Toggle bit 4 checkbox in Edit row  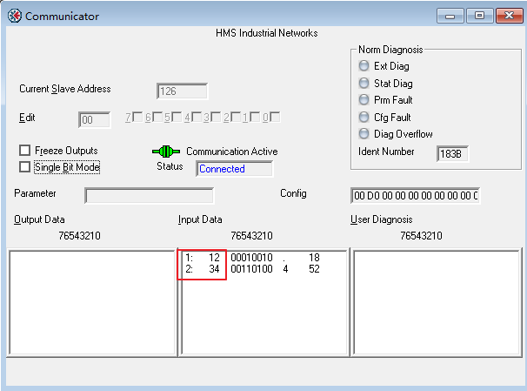197,117
